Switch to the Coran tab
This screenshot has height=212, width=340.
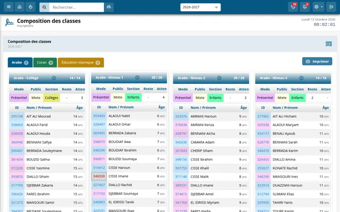tap(45, 62)
